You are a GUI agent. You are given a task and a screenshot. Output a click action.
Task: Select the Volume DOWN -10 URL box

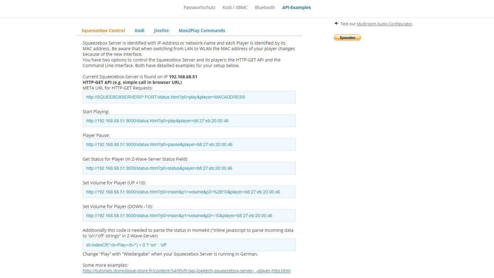point(189,215)
